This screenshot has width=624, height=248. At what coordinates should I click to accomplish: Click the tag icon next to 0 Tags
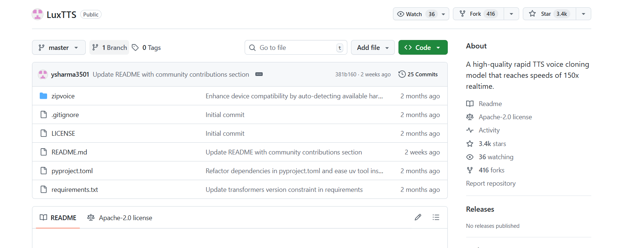click(x=135, y=47)
